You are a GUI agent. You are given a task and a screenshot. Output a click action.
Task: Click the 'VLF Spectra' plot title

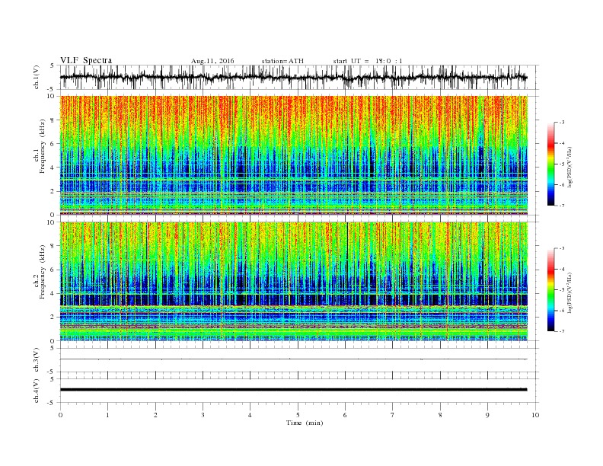pos(86,60)
